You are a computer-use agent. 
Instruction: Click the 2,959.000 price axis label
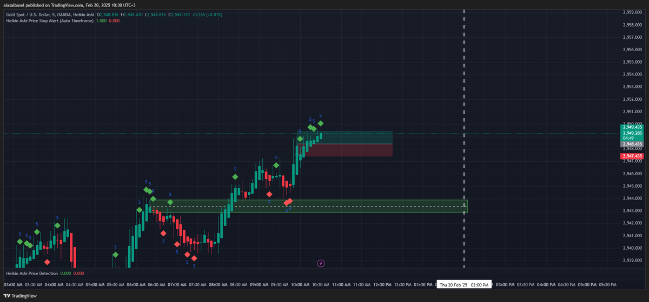[632, 12]
